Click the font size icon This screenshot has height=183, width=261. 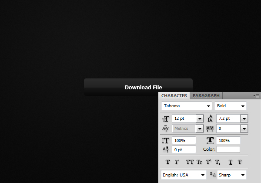pyautogui.click(x=166, y=119)
